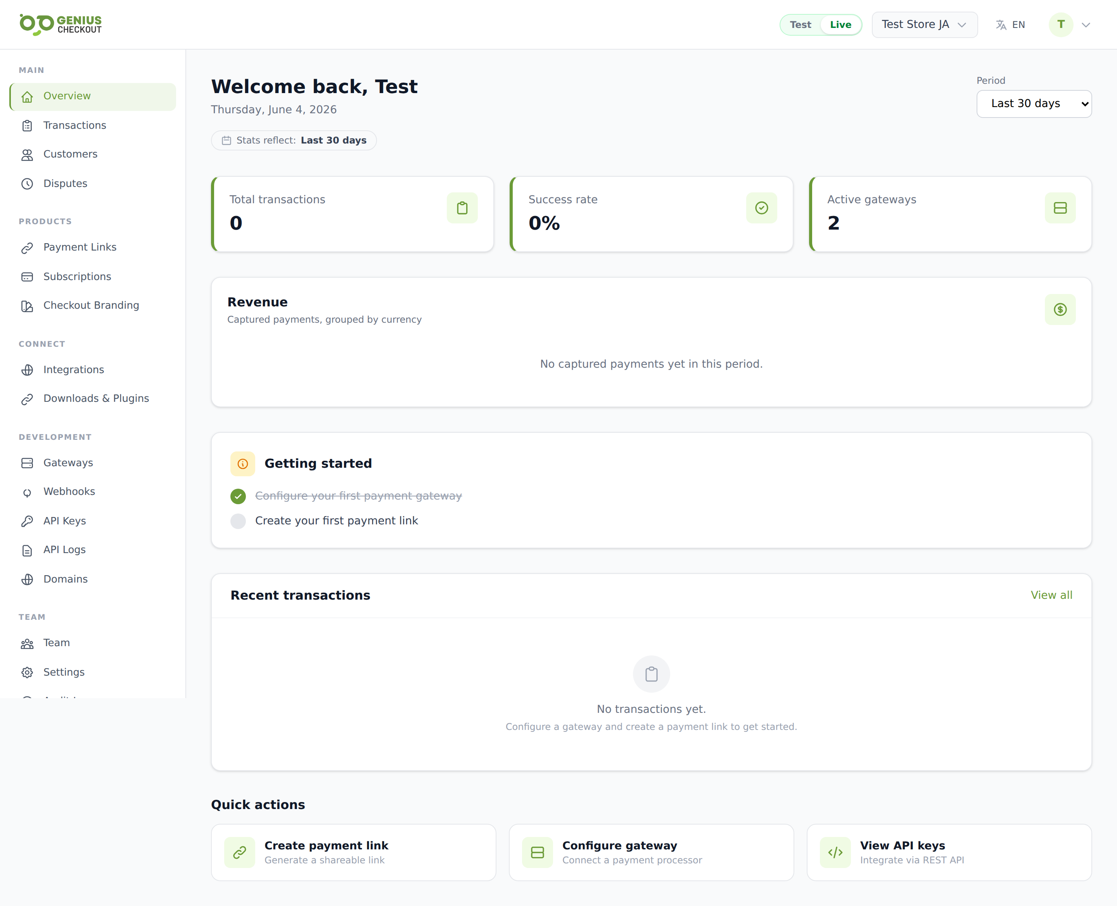
Task: Click the Domains globe icon
Action: [27, 579]
